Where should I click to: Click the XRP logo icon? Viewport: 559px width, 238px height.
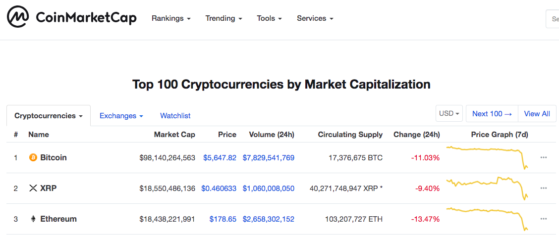click(33, 189)
